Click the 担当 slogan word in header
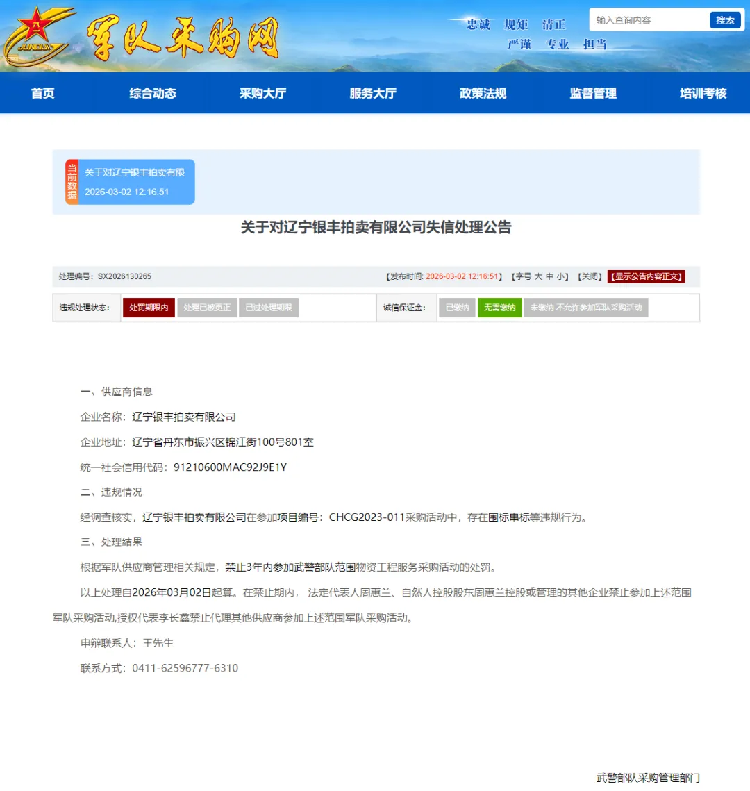 point(595,44)
